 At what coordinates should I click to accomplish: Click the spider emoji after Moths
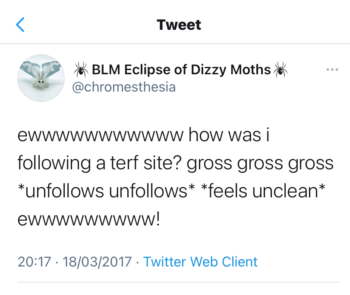[280, 69]
